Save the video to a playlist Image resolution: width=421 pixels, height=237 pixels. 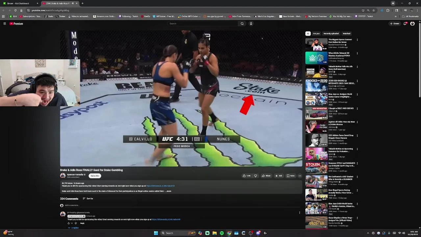290,176
